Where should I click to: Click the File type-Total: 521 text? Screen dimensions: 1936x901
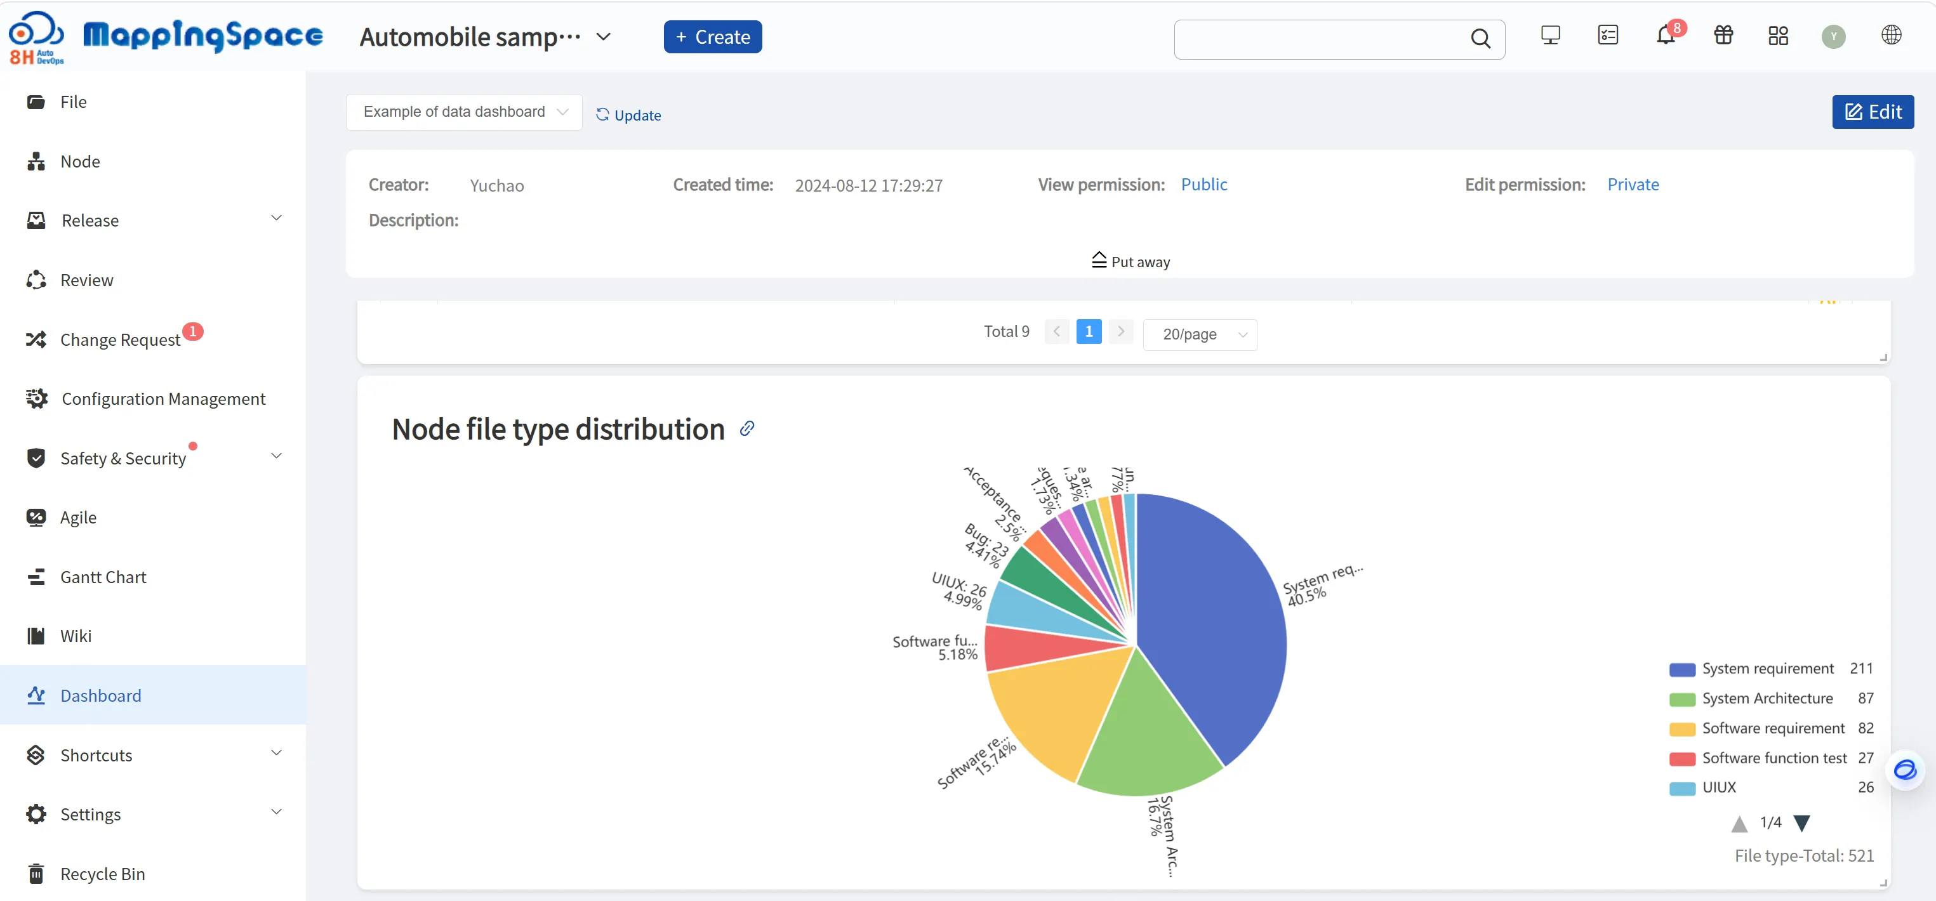[1804, 855]
